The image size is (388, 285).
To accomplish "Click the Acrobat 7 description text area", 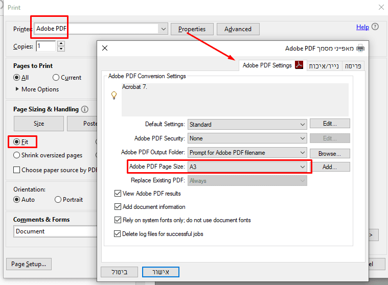I will (x=235, y=100).
